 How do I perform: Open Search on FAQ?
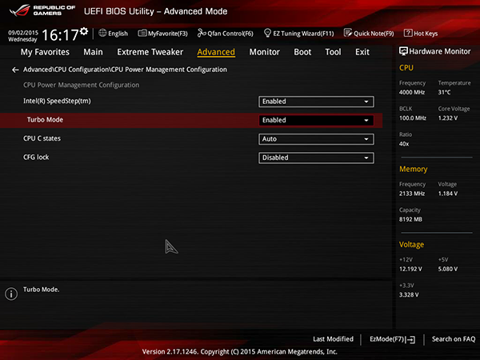tap(454, 339)
